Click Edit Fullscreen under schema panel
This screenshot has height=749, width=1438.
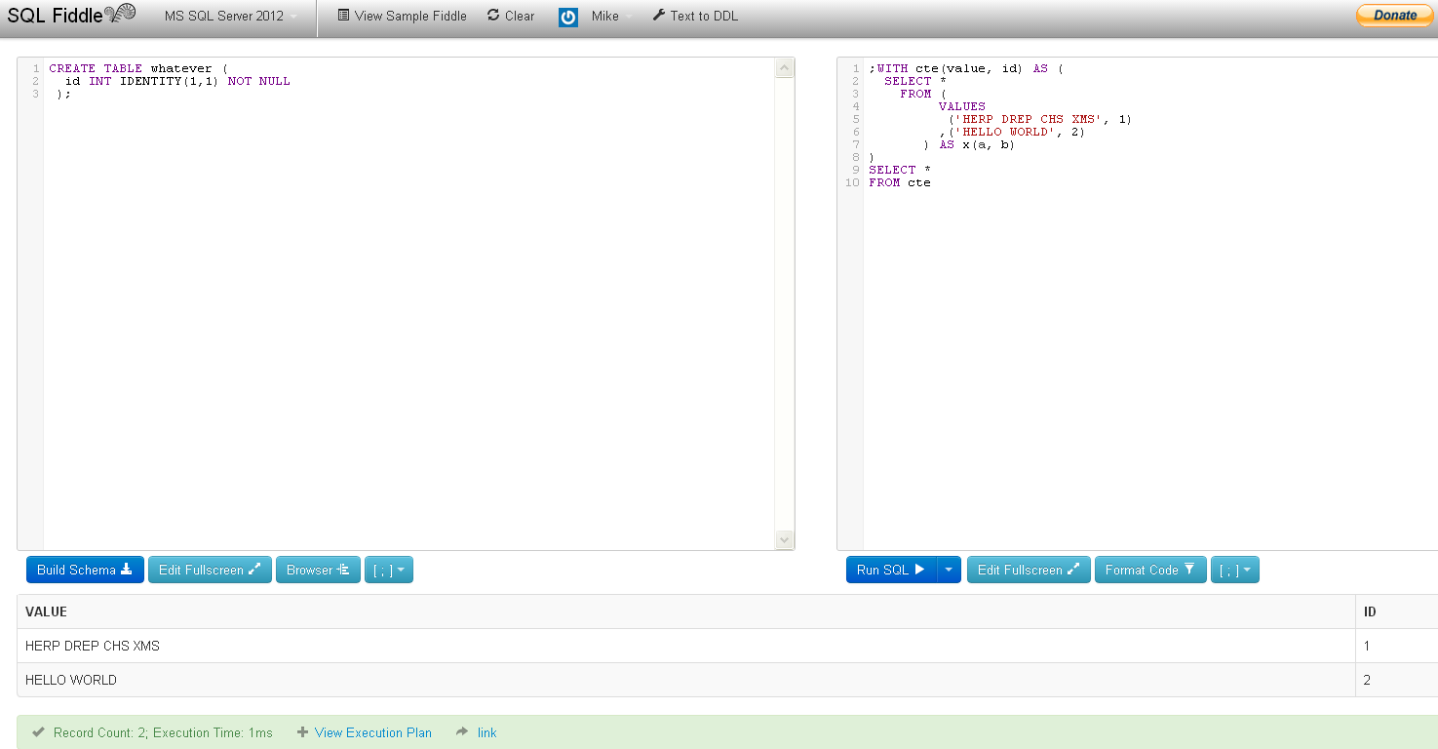[210, 570]
